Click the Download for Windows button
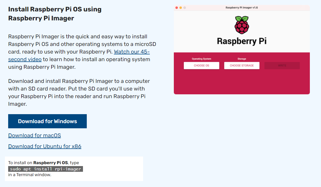This screenshot has height=187, width=321. (48, 121)
